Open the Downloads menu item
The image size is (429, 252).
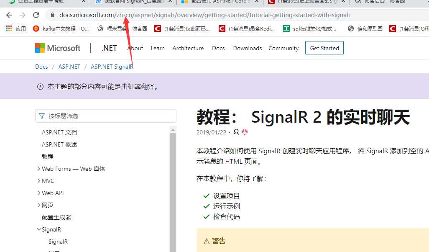(x=248, y=48)
